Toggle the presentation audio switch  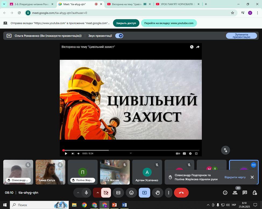click(x=119, y=36)
